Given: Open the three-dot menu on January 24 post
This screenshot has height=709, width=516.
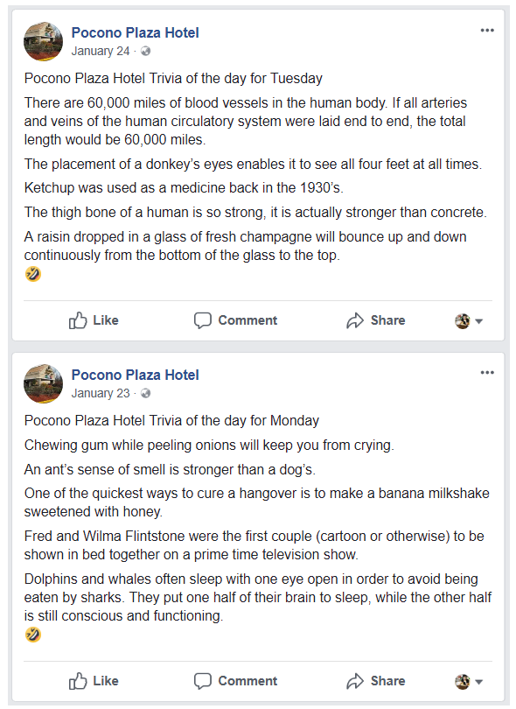Looking at the screenshot, I should 487,31.
